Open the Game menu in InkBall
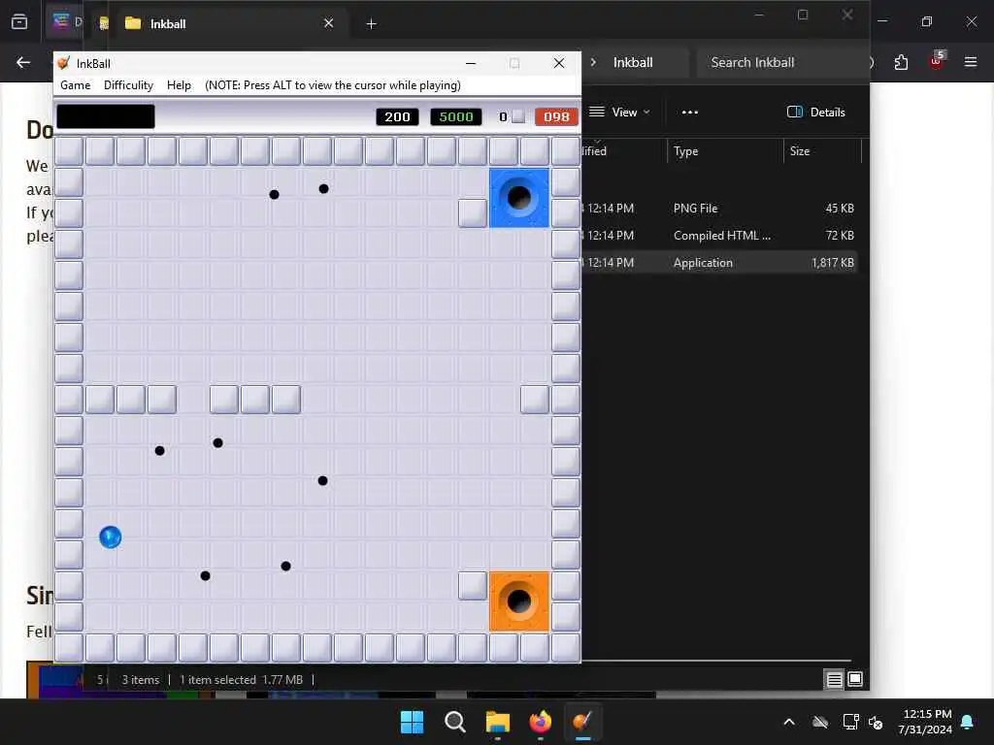 point(75,85)
